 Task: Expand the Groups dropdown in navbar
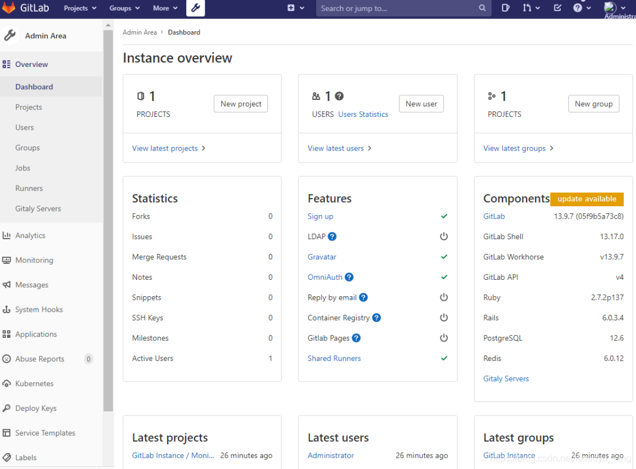pyautogui.click(x=125, y=8)
